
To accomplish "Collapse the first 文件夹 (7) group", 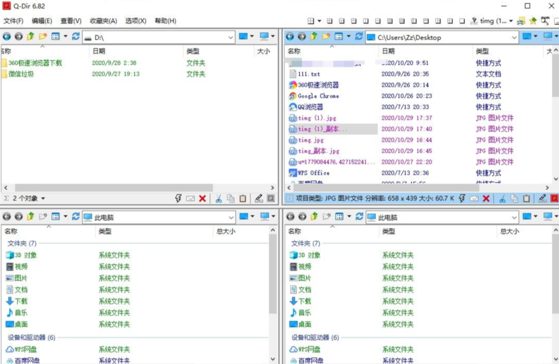I will click(x=22, y=244).
